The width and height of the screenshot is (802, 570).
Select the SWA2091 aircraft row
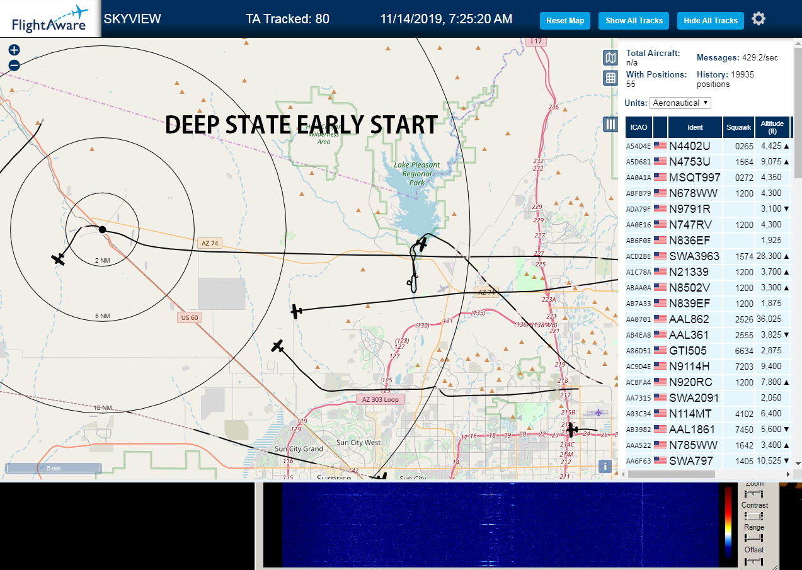point(708,397)
